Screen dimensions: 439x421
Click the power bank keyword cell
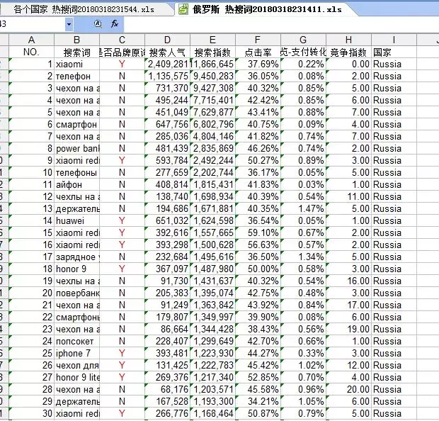(x=77, y=148)
